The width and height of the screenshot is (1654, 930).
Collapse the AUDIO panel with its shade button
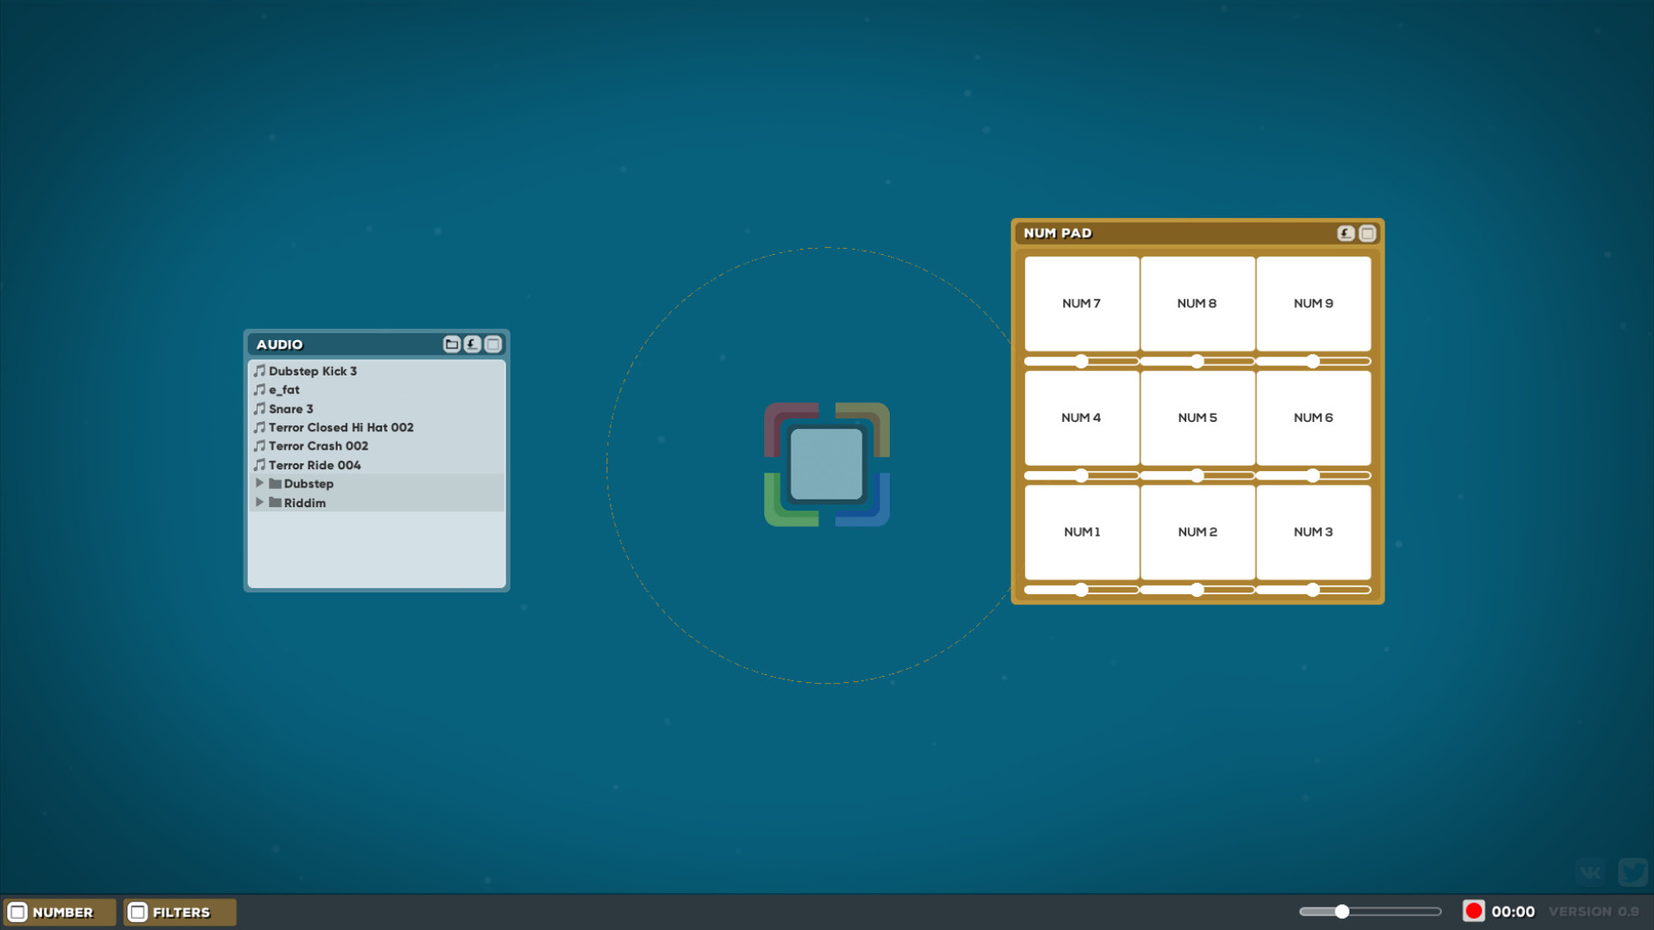tap(493, 344)
